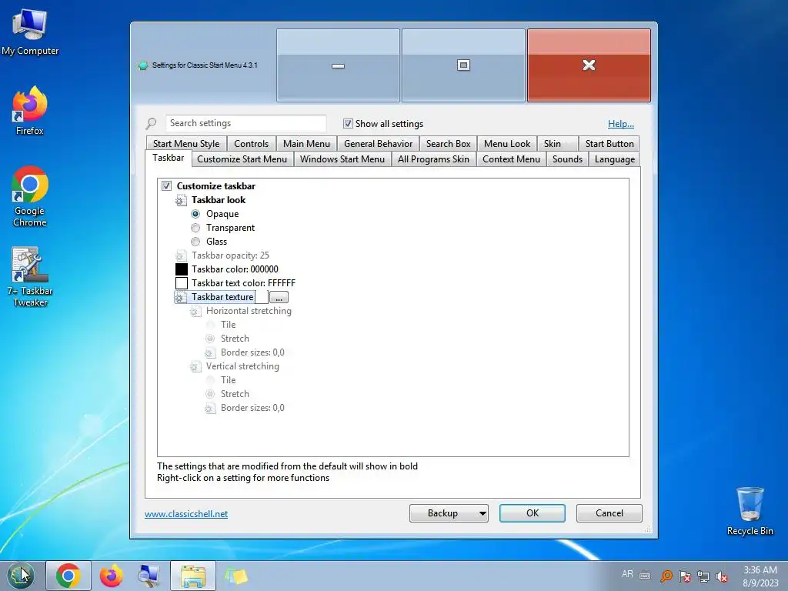This screenshot has width=788, height=591.
Task: Open the Main Menu tab
Action: pos(306,144)
